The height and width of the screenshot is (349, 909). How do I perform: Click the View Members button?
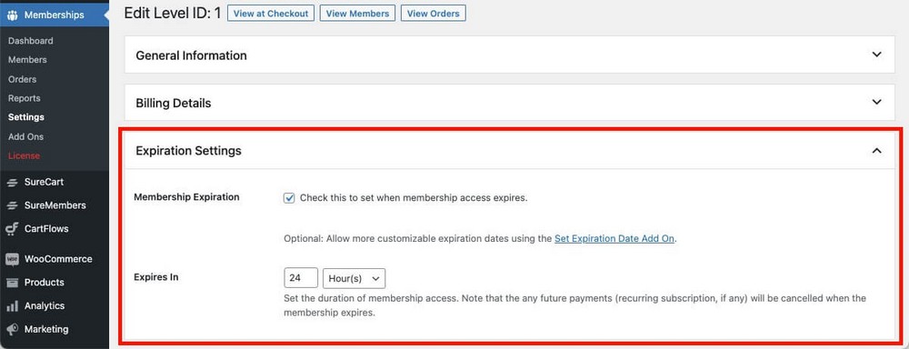357,14
